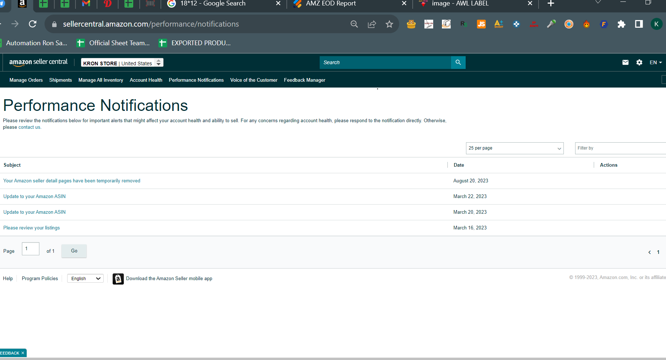
Task: Open the Pinterest pinned tab
Action: click(x=108, y=4)
